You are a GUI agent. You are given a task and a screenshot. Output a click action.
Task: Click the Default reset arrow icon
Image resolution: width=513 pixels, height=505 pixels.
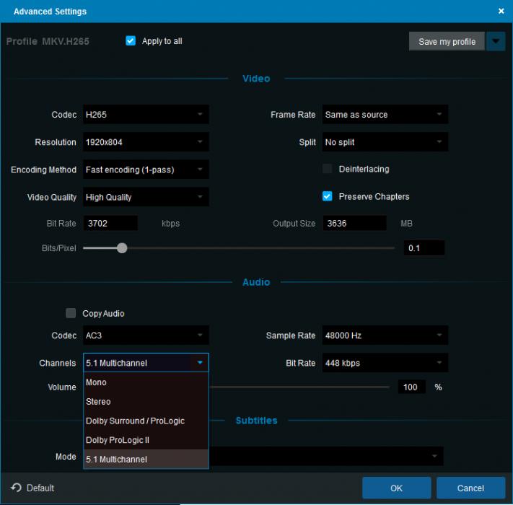click(16, 488)
